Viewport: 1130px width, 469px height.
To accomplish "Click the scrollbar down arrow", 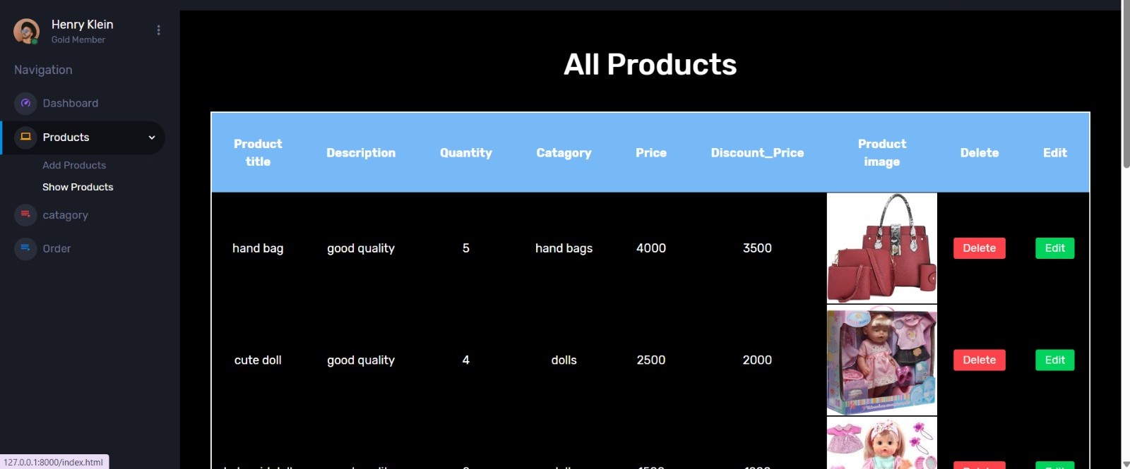I will pos(1126,463).
